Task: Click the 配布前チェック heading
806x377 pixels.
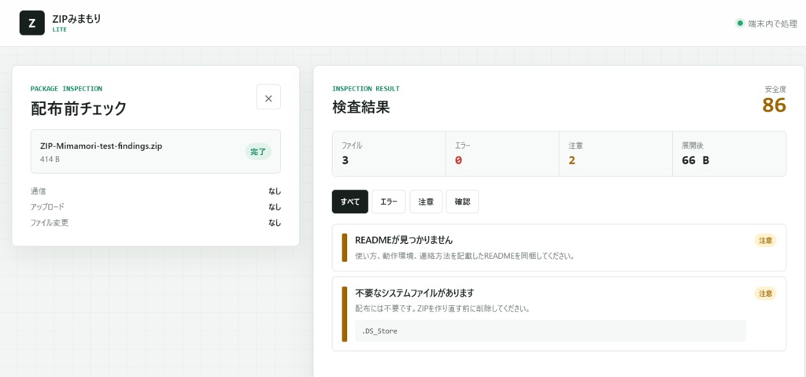Action: click(x=79, y=108)
